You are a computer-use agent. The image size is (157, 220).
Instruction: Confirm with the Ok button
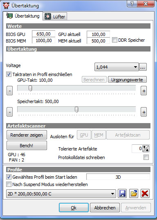[74, 208]
